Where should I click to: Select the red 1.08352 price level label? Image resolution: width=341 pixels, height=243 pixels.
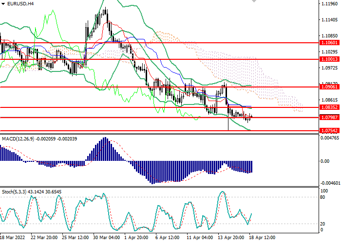coord(329,107)
